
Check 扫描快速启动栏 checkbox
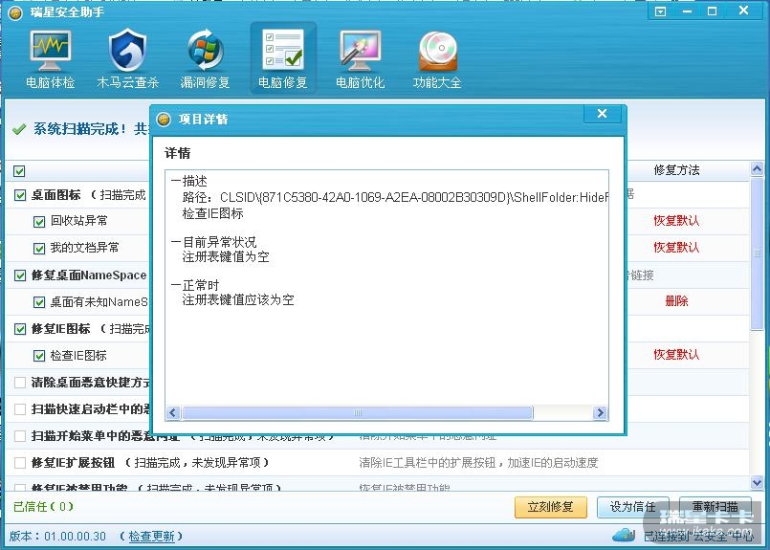click(20, 409)
